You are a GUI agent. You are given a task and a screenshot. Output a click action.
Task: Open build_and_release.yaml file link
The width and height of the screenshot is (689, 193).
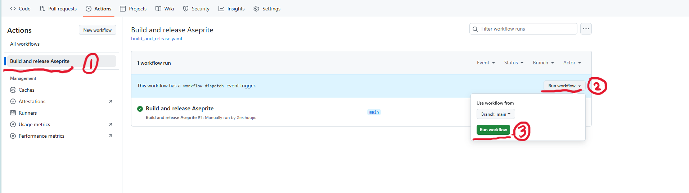pyautogui.click(x=157, y=38)
